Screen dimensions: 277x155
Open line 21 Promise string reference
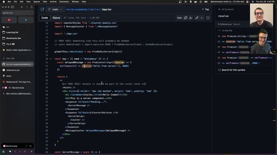coord(244,36)
